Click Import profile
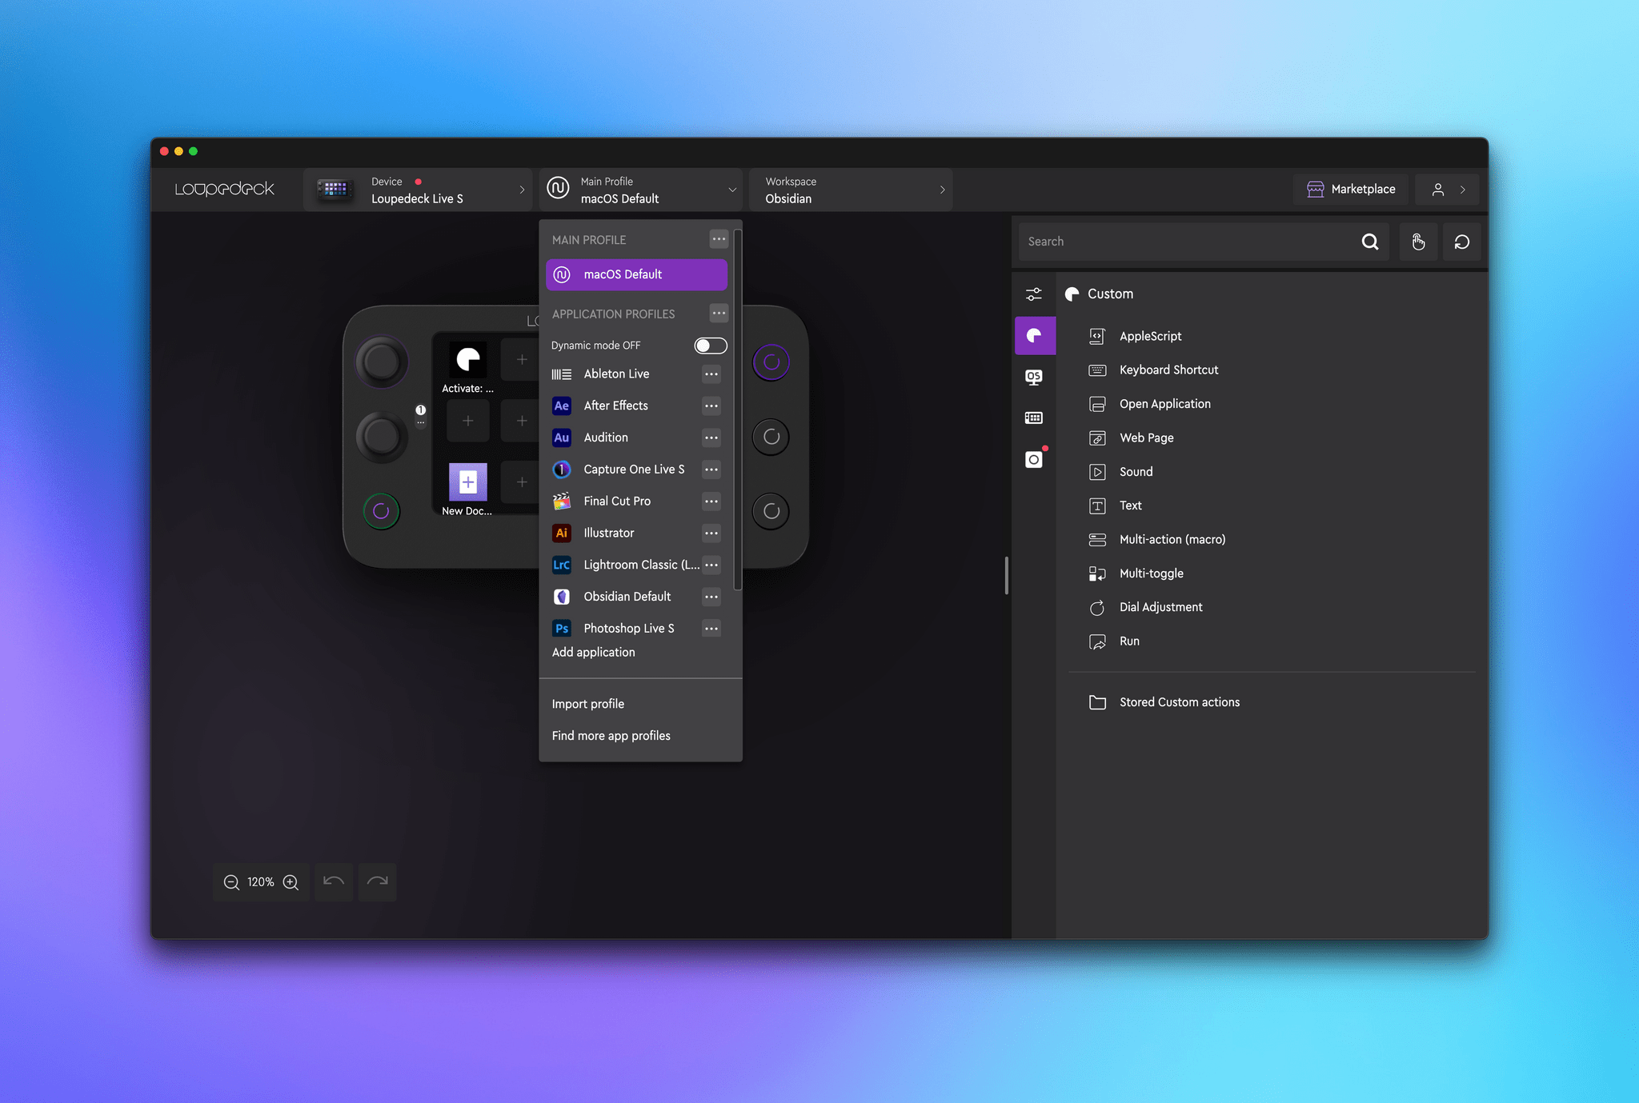The height and width of the screenshot is (1103, 1639). 588,704
